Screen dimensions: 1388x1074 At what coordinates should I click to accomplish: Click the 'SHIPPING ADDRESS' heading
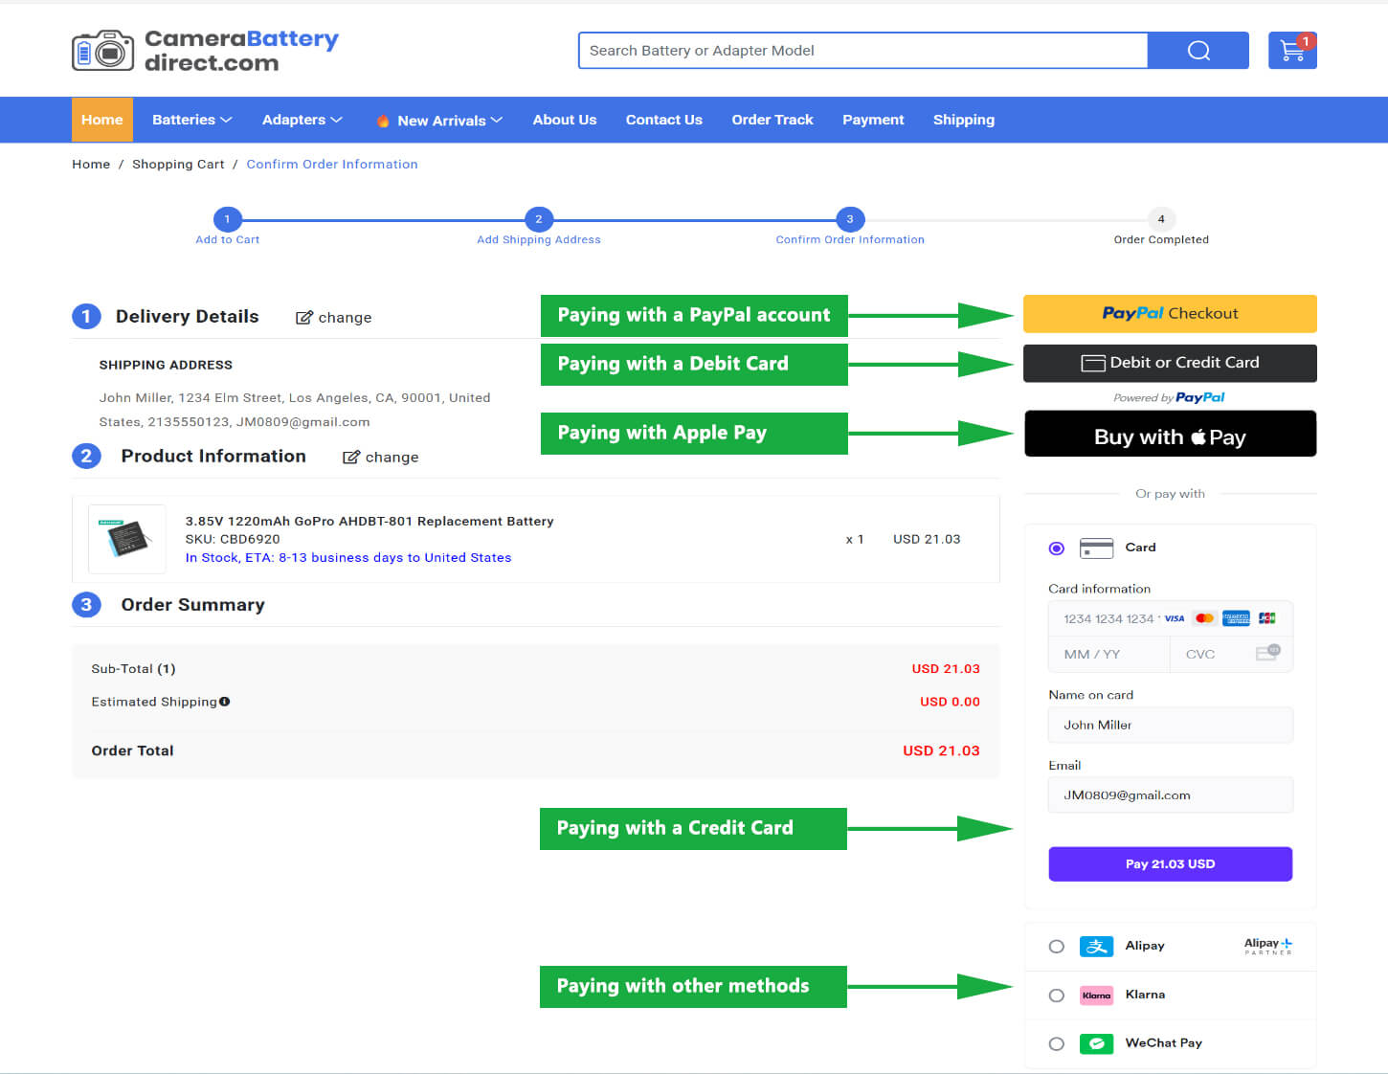pos(166,366)
